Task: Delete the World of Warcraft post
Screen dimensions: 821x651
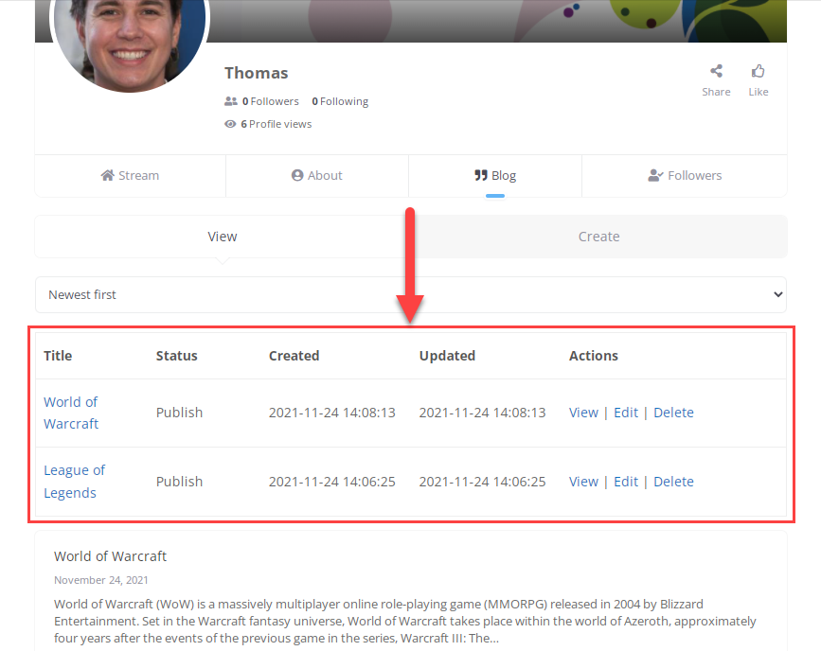Action: click(x=673, y=413)
